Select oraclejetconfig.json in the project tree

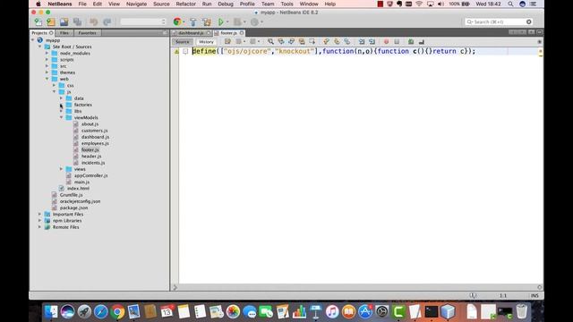pyautogui.click(x=80, y=201)
